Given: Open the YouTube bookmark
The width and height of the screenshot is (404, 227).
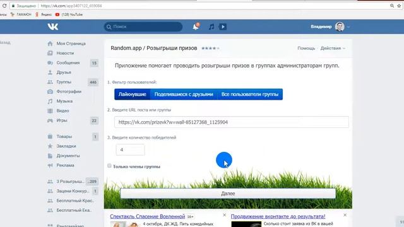Looking at the screenshot, I should 69,15.
